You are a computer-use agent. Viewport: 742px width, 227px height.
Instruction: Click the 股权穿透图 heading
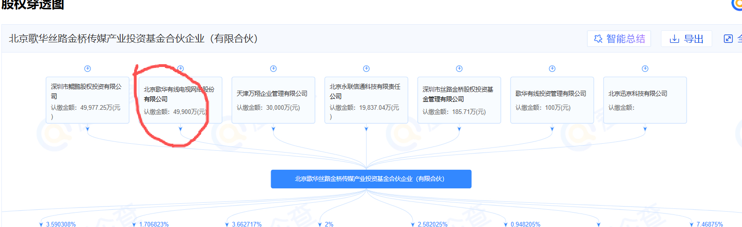click(33, 5)
